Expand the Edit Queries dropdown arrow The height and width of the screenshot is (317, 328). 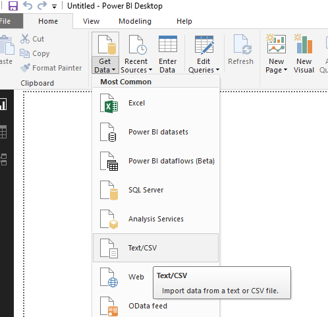[217, 70]
